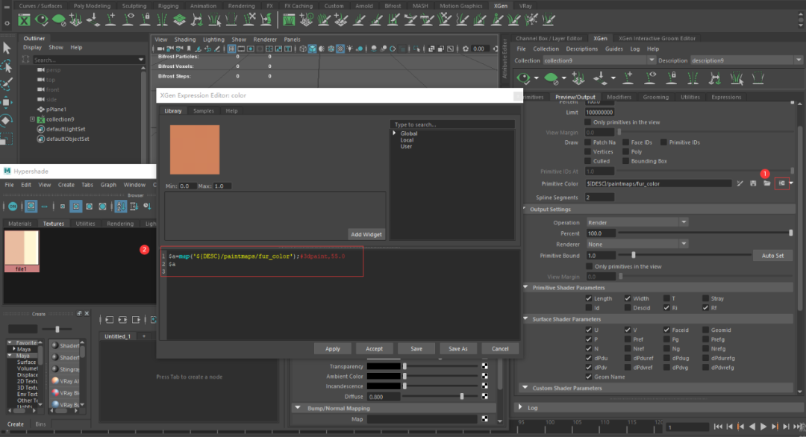Viewport: 806px width, 437px height.
Task: Select the file1 texture thumbnail in Hypershade
Action: pos(21,251)
